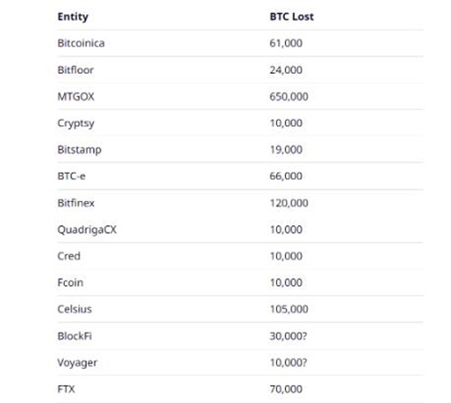Select the Bitcoinica entity name
The height and width of the screenshot is (403, 451).
coord(81,43)
